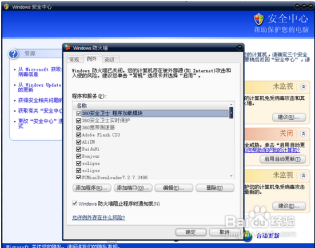The width and height of the screenshot is (315, 248).
Task: Uncheck AliIM exception checkbox
Action: (78, 142)
